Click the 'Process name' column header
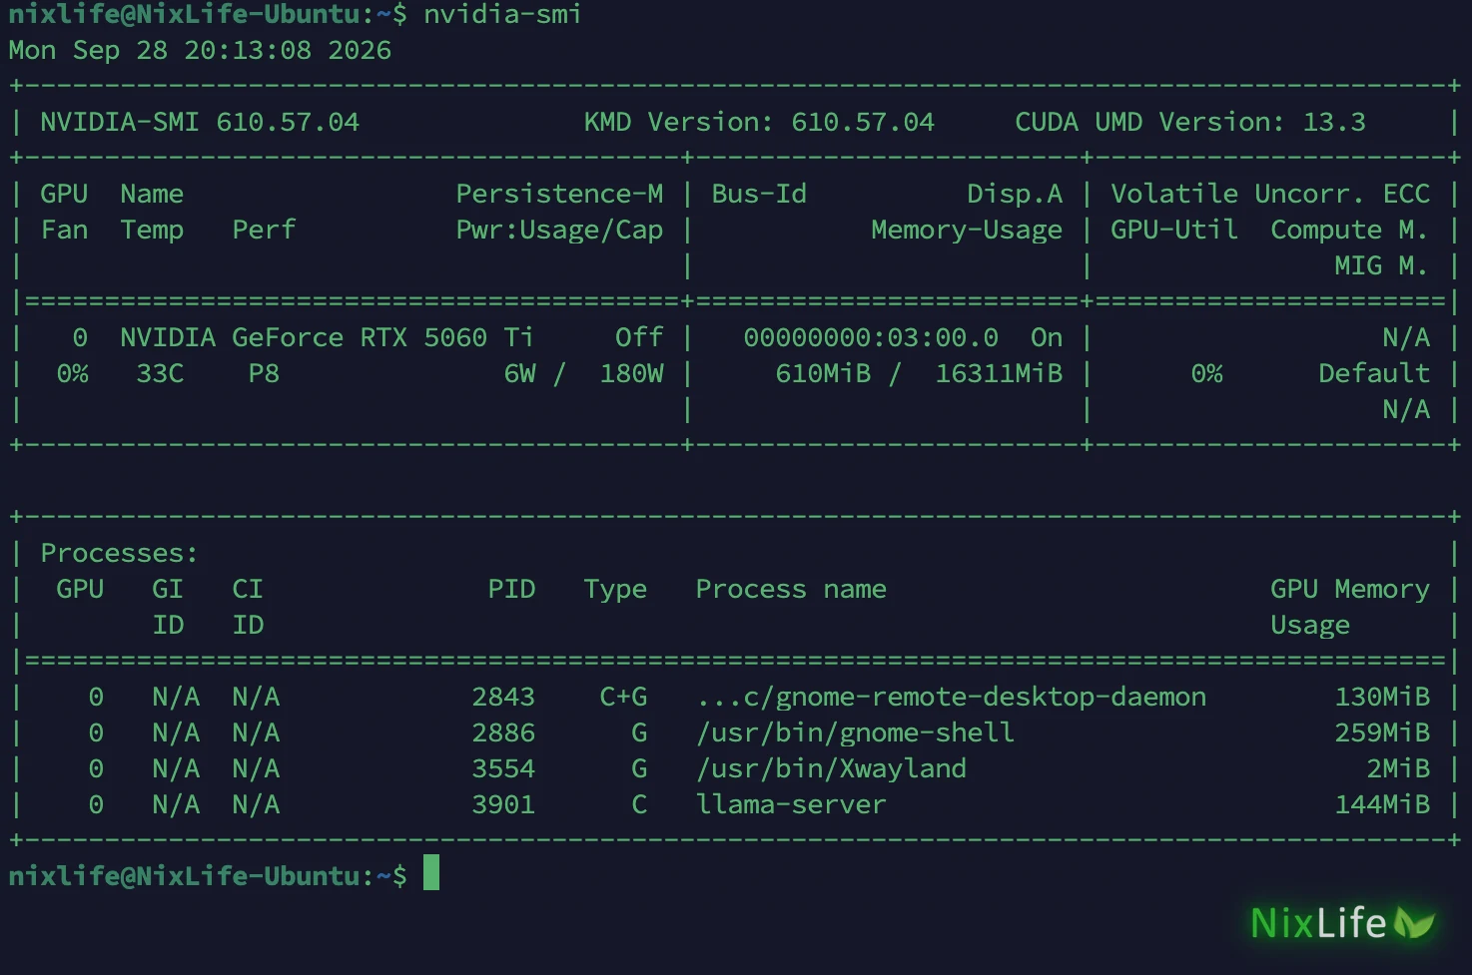This screenshot has width=1472, height=975. [x=791, y=589]
